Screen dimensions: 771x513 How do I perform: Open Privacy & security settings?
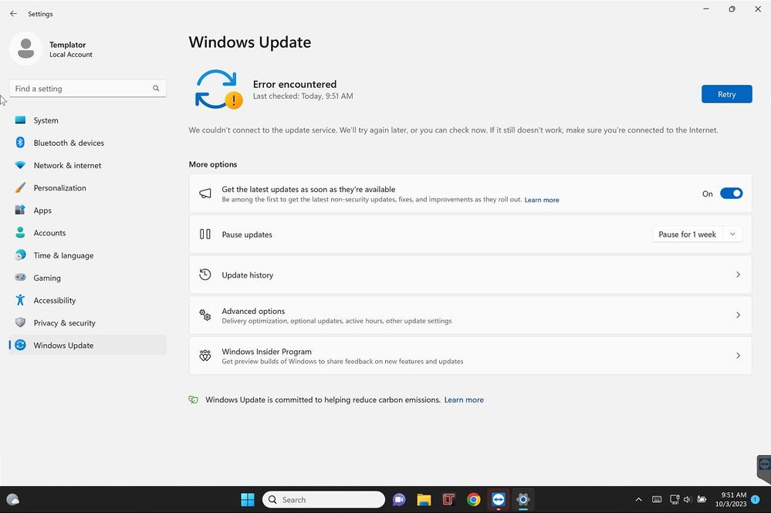click(87, 322)
